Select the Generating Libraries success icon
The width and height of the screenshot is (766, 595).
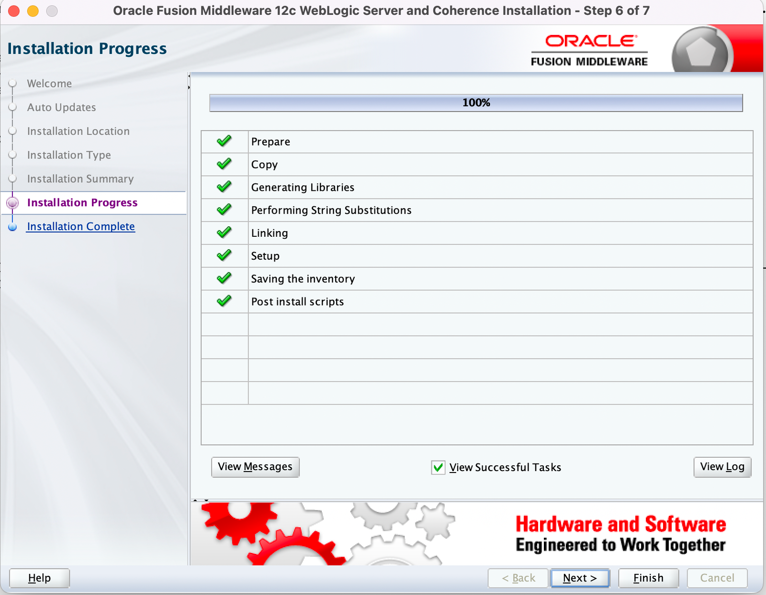[x=224, y=187]
